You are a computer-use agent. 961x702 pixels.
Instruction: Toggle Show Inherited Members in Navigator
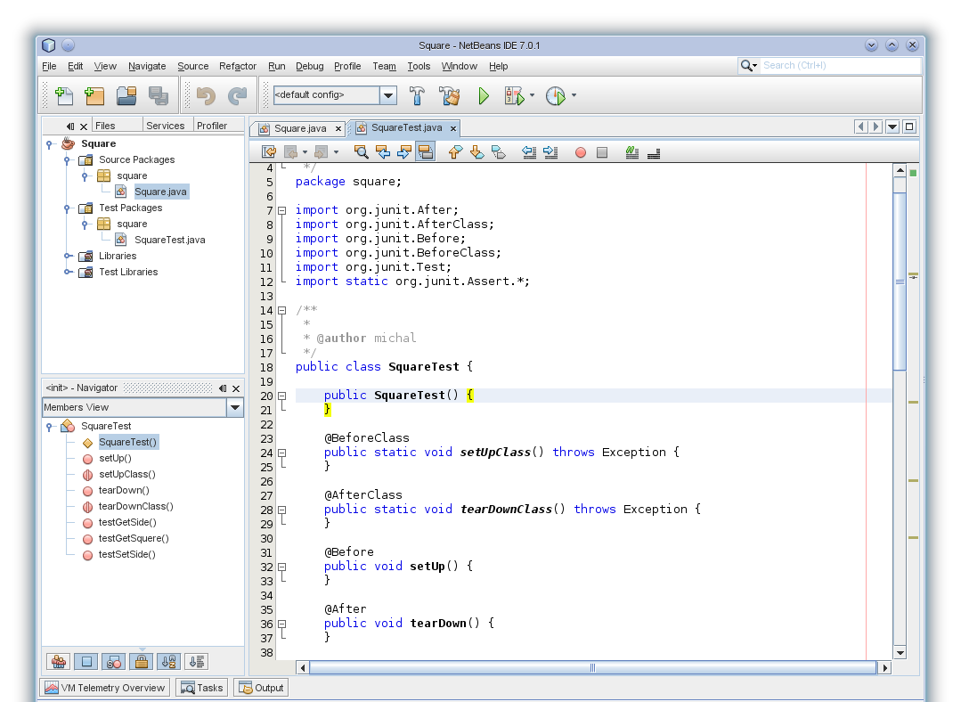pyautogui.click(x=59, y=662)
